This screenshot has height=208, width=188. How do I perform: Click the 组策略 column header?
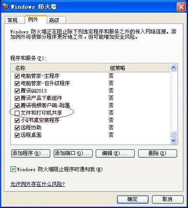point(137,68)
